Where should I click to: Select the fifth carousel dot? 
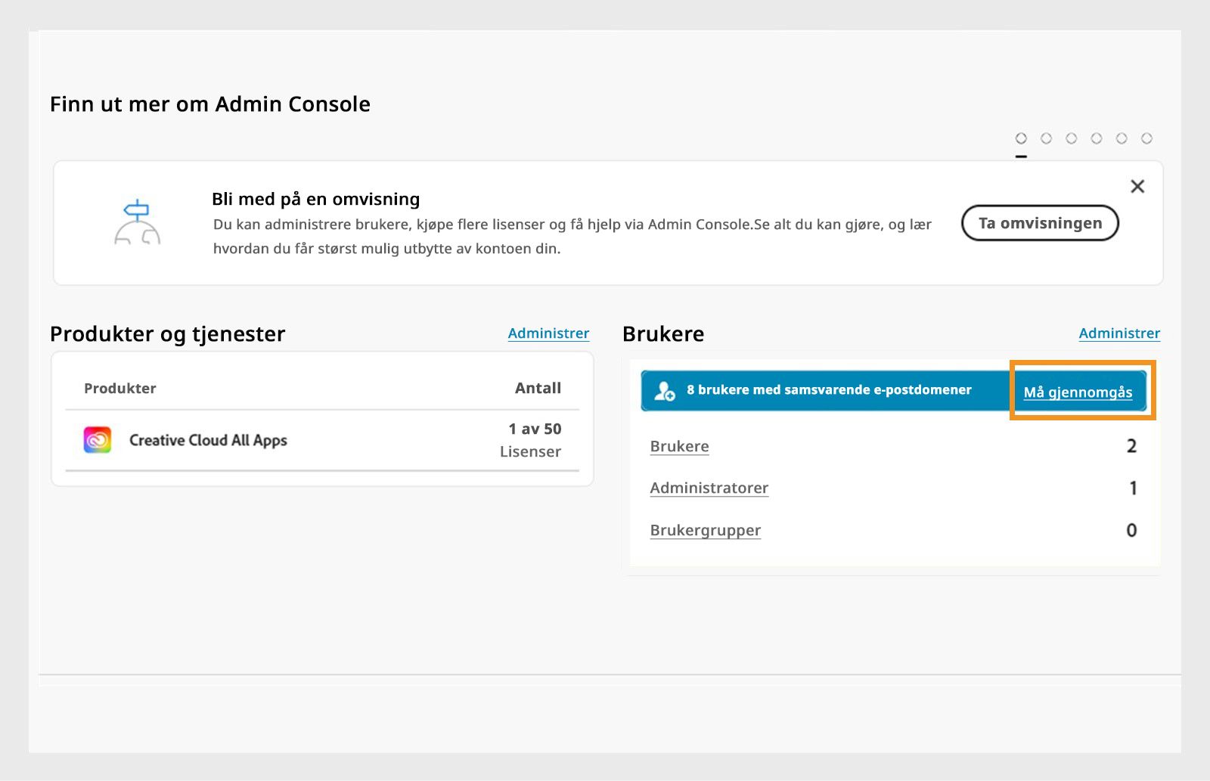tap(1122, 138)
